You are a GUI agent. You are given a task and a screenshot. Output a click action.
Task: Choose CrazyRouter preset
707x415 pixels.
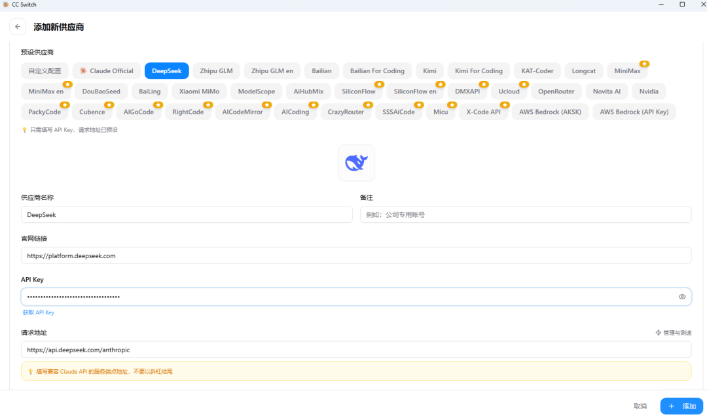click(x=346, y=112)
